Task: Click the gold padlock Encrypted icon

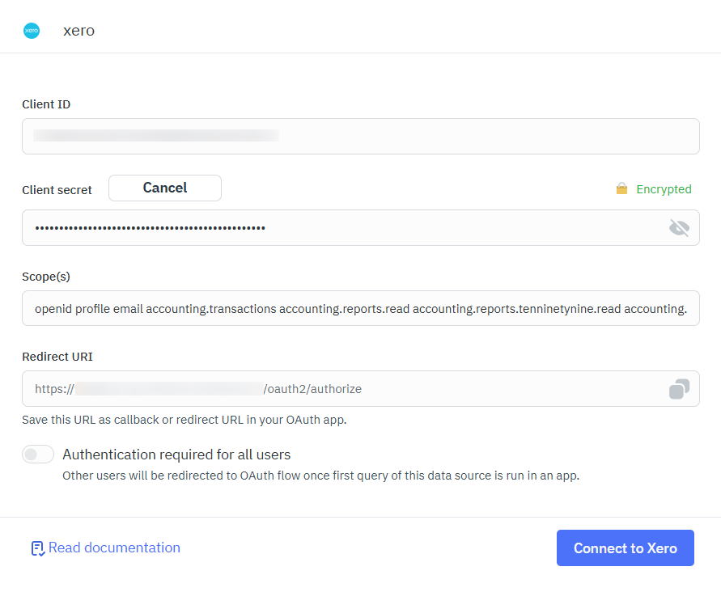Action: tap(621, 188)
